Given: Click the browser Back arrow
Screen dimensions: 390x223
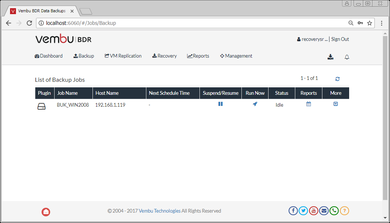Looking at the screenshot, I should [x=9, y=23].
